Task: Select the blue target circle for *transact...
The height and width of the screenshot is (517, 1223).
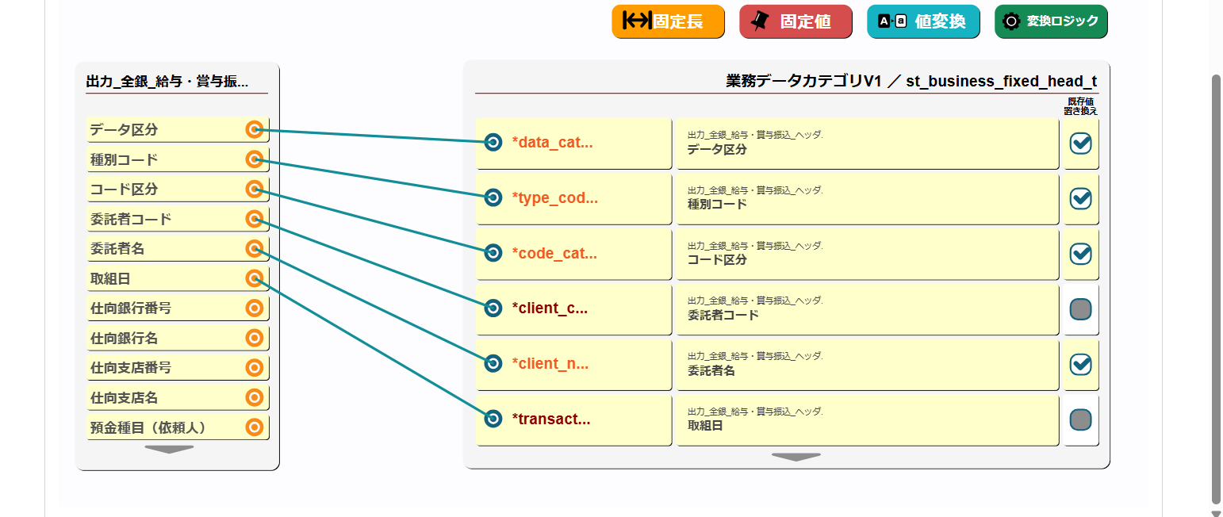Action: click(493, 418)
